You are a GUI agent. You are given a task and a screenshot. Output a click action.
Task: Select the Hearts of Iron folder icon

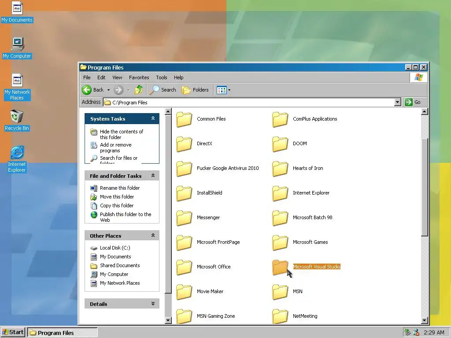click(x=280, y=169)
